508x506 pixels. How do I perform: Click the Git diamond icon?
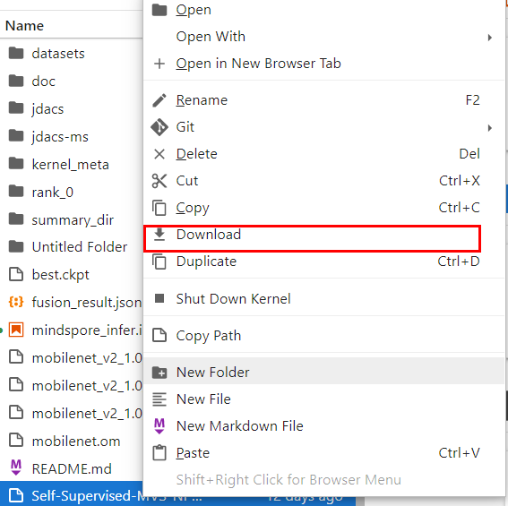point(159,127)
